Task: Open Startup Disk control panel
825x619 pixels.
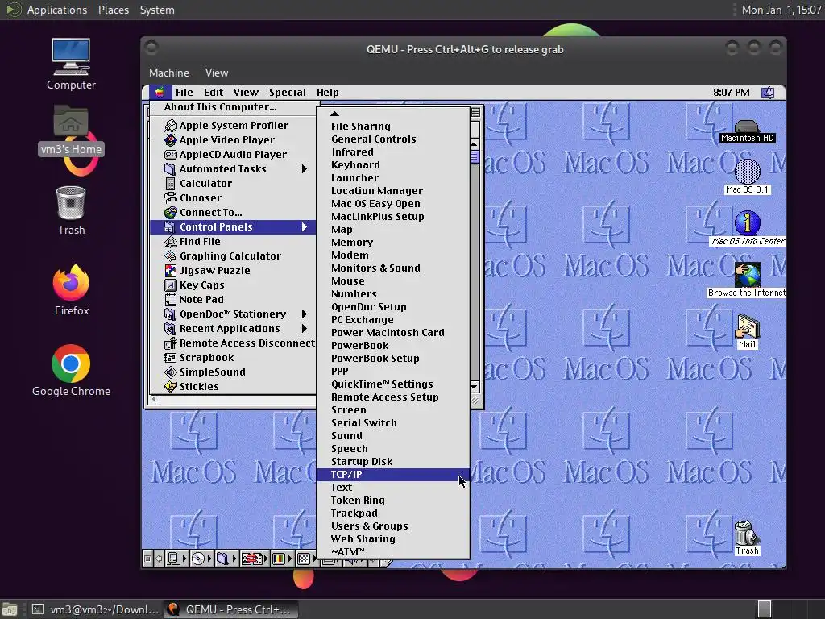Action: [x=393, y=462]
